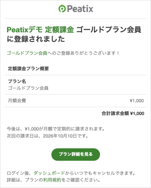Click the 月額会費 row label

[17, 100]
